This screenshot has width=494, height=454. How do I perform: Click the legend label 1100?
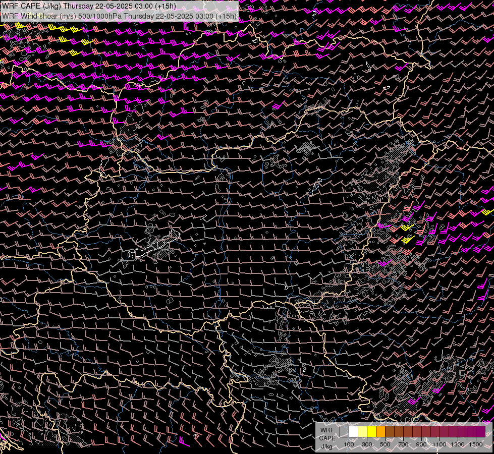click(x=439, y=444)
